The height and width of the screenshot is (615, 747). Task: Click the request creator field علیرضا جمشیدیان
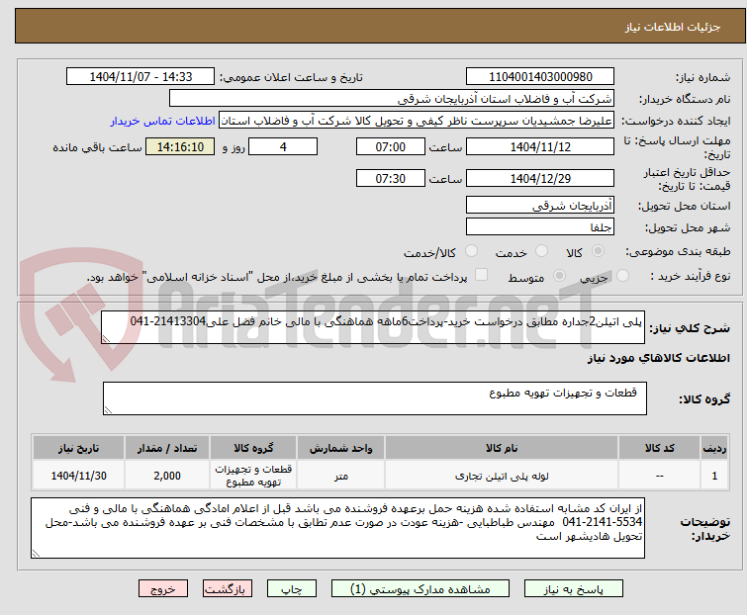tap(417, 121)
